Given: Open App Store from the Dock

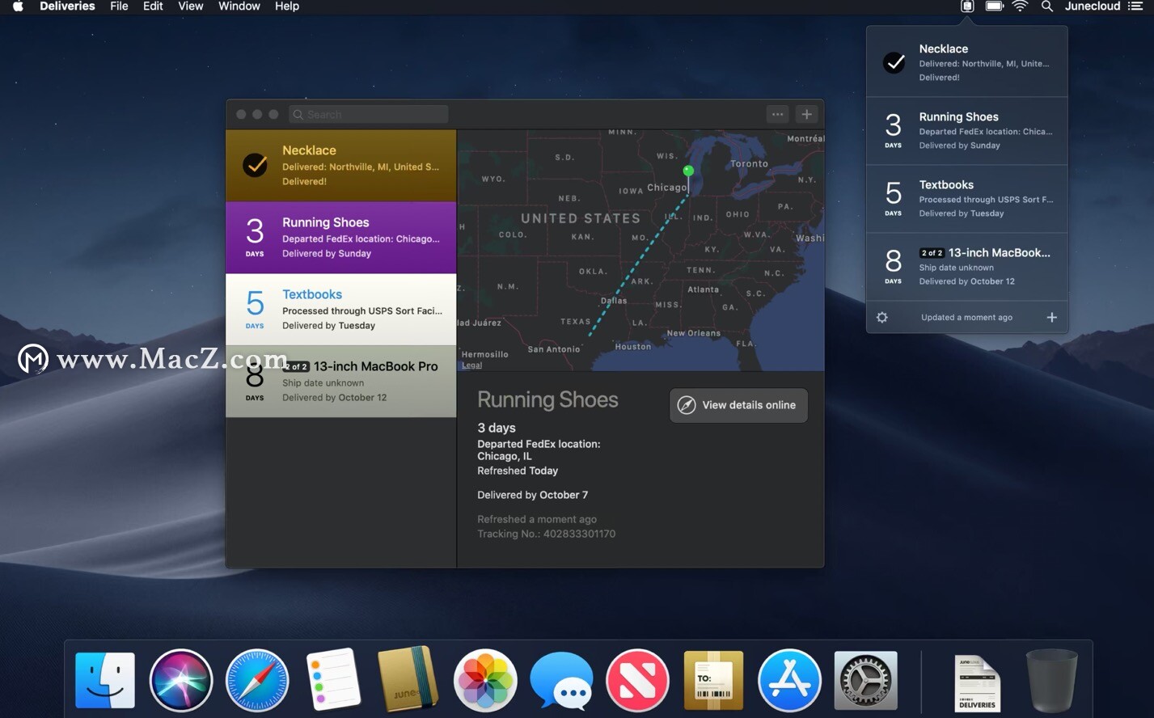Looking at the screenshot, I should click(x=789, y=680).
